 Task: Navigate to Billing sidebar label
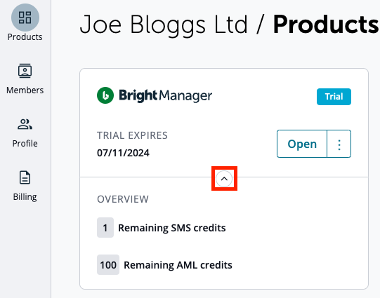pos(25,197)
